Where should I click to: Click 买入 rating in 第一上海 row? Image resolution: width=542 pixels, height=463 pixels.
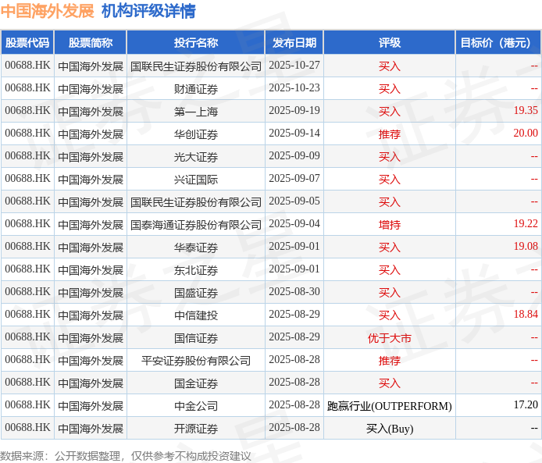[x=390, y=111]
